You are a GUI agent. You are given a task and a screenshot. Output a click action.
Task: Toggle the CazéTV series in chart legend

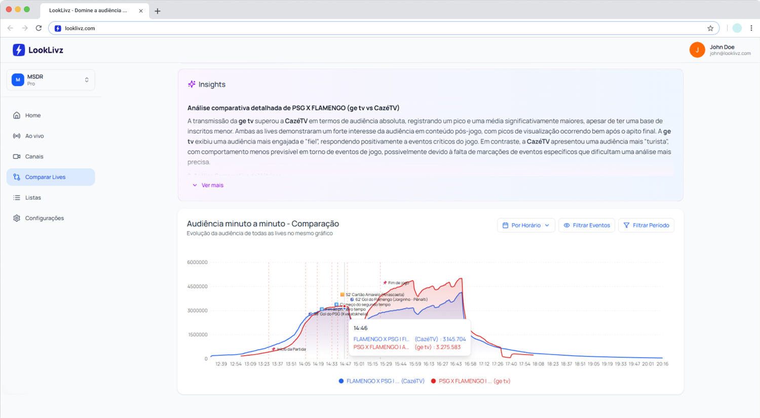click(x=381, y=381)
